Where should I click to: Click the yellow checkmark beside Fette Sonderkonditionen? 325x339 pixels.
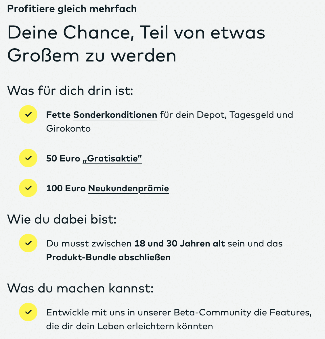[x=28, y=114]
